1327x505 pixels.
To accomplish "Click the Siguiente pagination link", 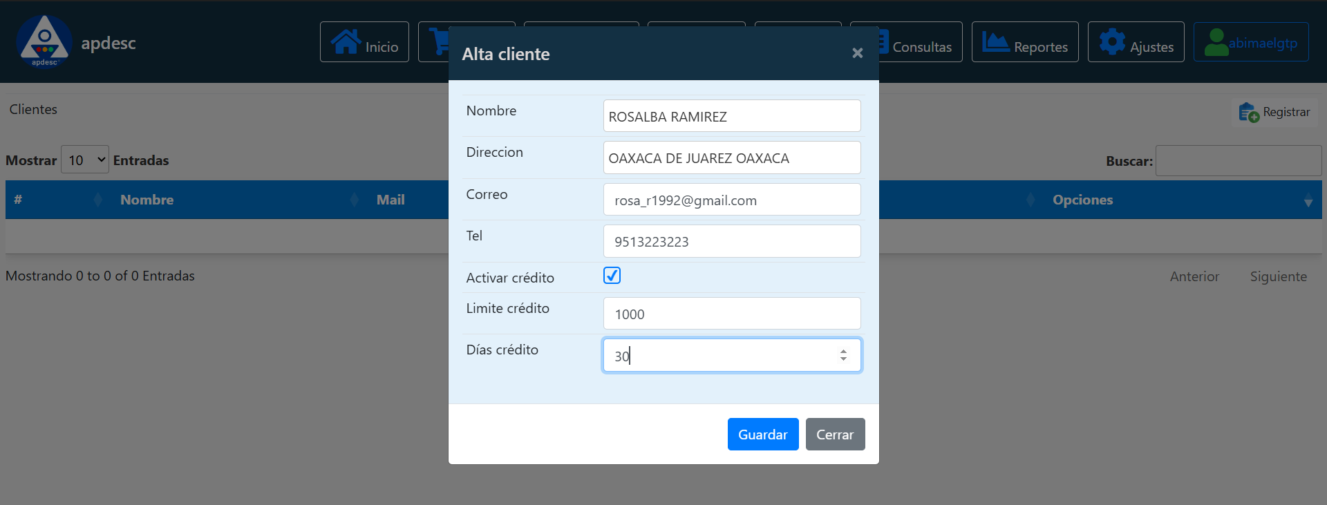I will [1278, 276].
